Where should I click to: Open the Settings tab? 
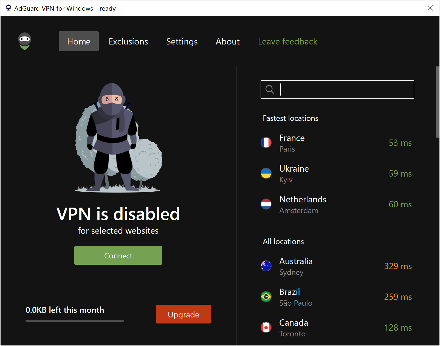182,41
